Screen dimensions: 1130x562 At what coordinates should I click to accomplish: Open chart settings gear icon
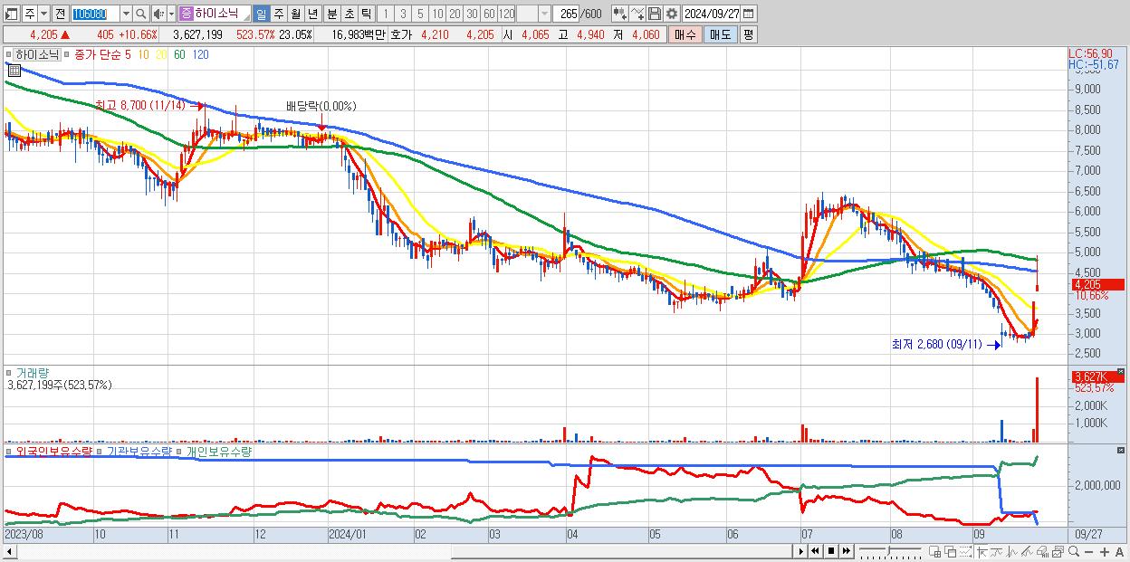pos(671,14)
